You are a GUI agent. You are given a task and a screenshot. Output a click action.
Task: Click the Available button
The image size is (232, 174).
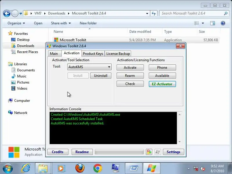click(x=162, y=76)
